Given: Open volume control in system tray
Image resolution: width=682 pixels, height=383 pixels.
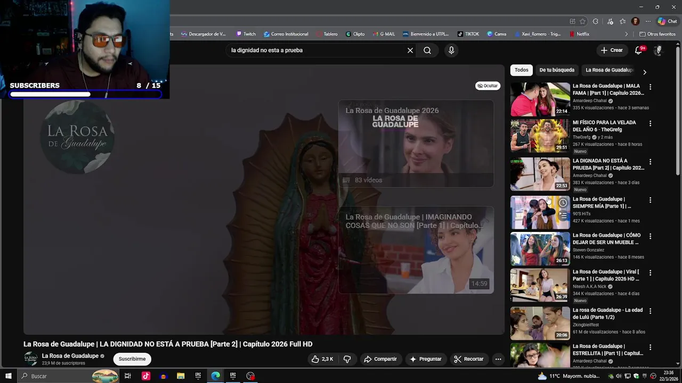Looking at the screenshot, I should (619, 376).
